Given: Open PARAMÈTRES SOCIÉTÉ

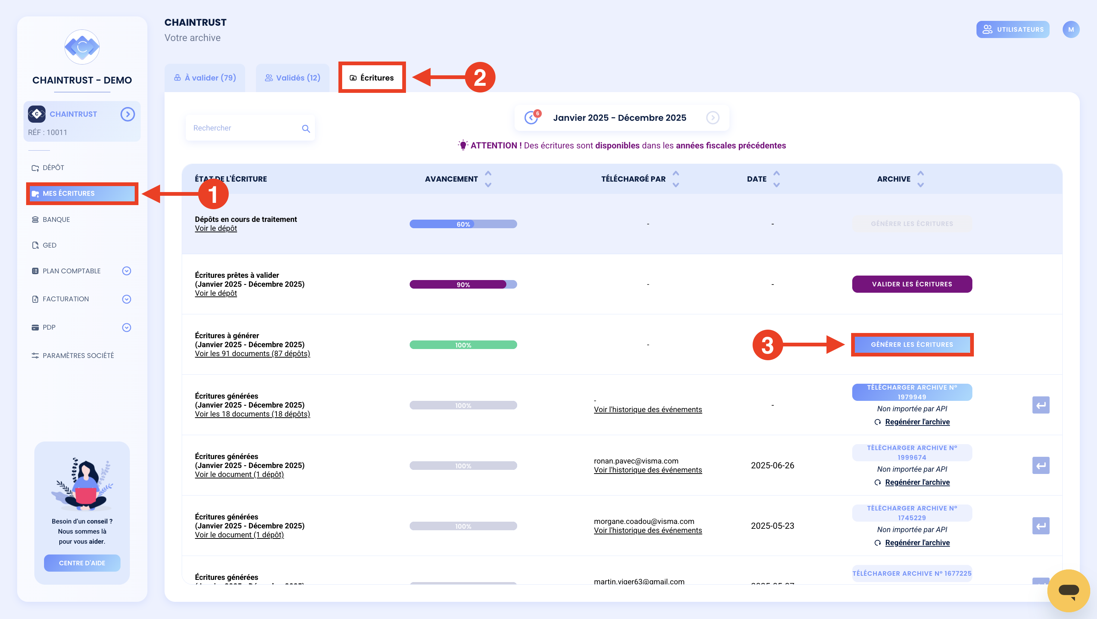Looking at the screenshot, I should pos(73,355).
